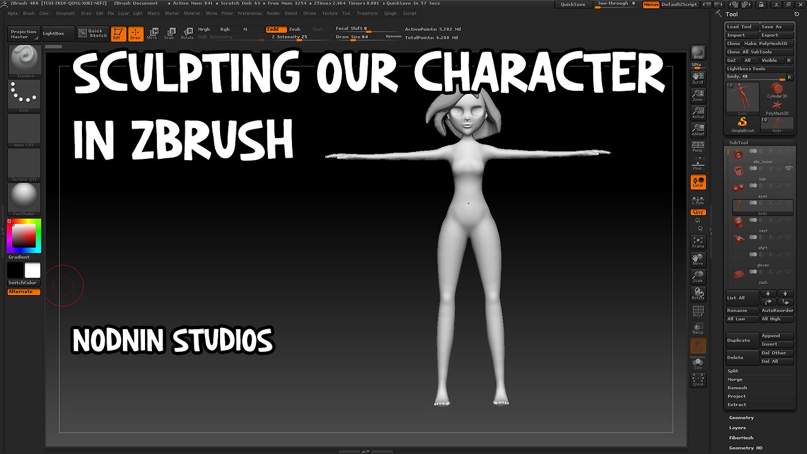Expand the Layers subpalette
Image resolution: width=807 pixels, height=454 pixels.
[738, 428]
